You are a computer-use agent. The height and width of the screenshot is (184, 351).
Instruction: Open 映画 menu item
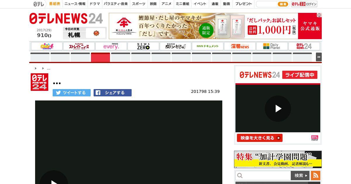point(153,4)
